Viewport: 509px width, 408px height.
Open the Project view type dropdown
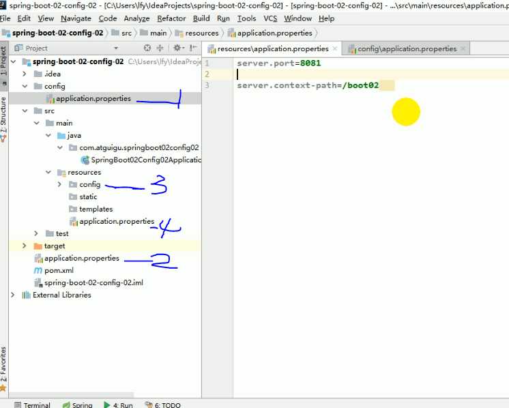coord(116,48)
